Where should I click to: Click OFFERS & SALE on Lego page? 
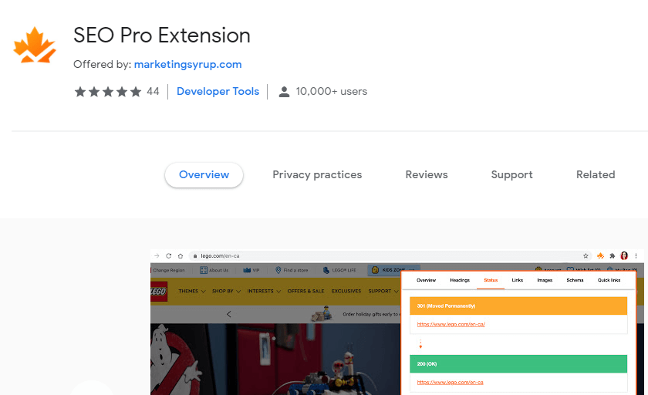coord(305,292)
